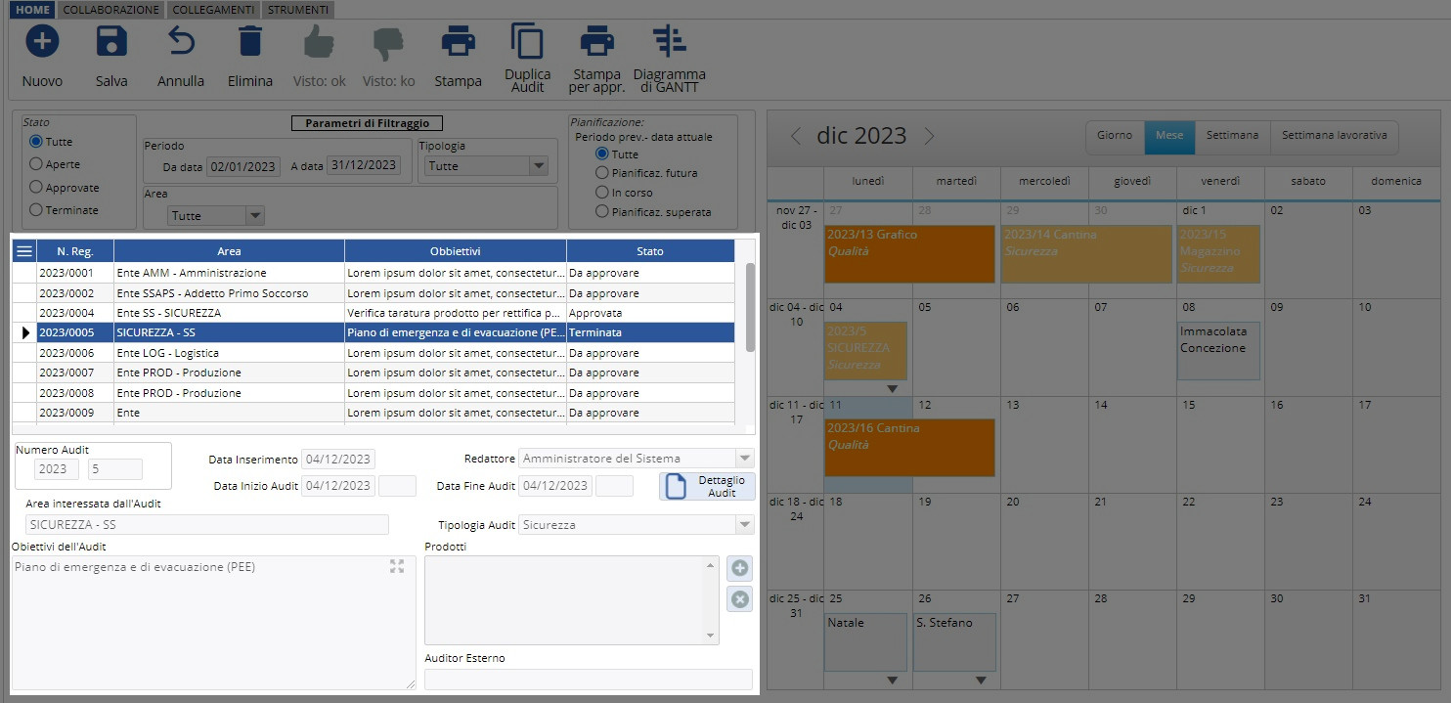
Task: Open the Tipologia Audit dropdown
Action: [744, 525]
